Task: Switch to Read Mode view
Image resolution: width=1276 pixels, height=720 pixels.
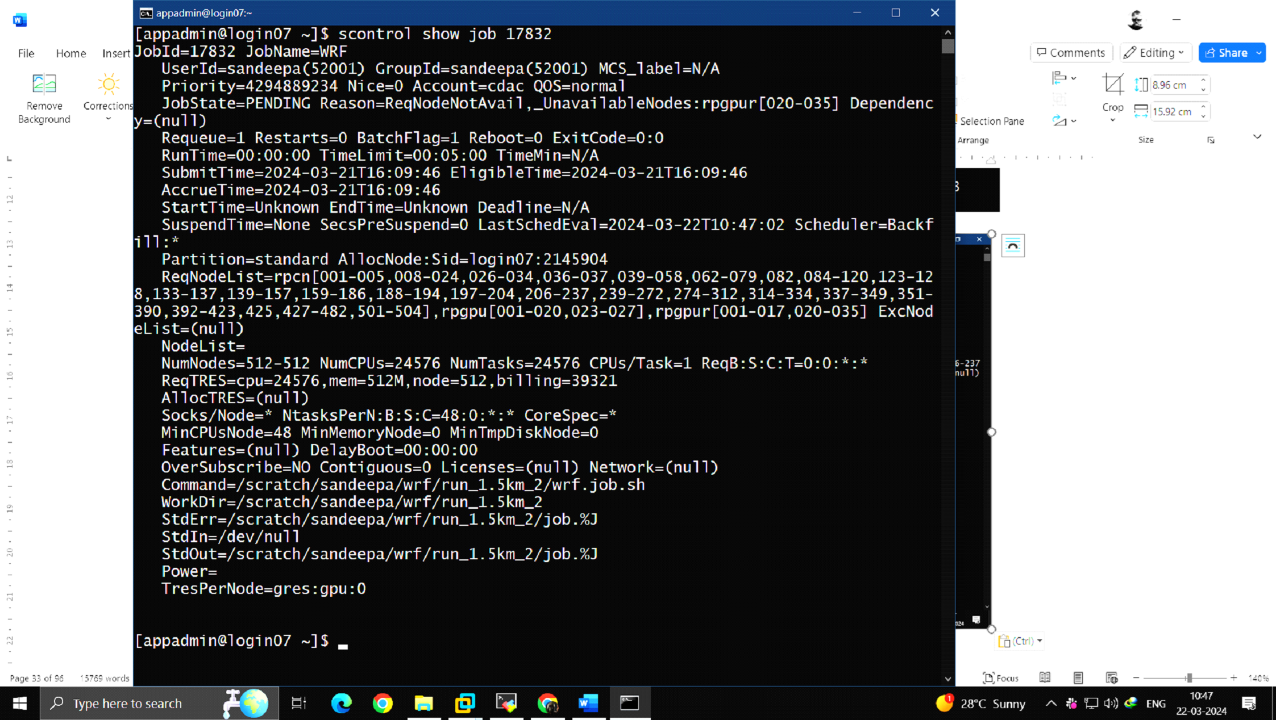Action: (x=1045, y=677)
